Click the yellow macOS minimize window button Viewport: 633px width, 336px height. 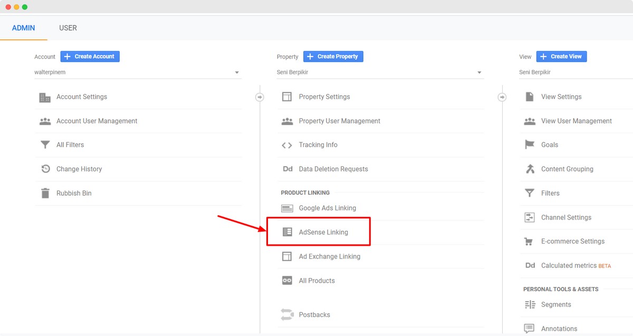click(x=16, y=7)
